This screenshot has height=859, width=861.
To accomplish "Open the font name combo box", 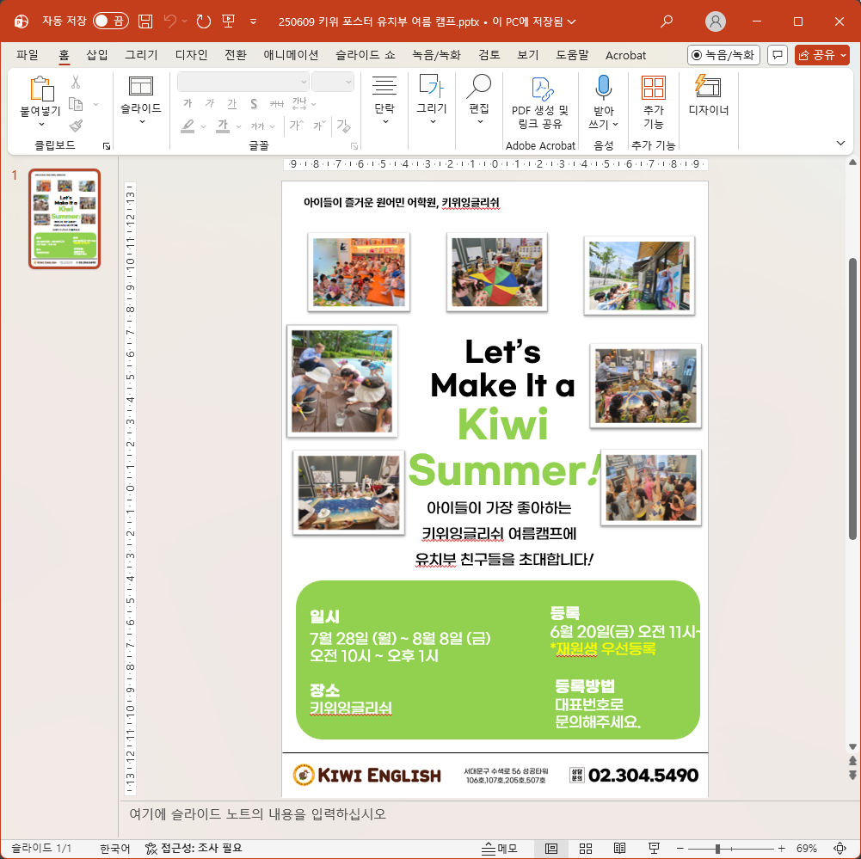I will pyautogui.click(x=243, y=82).
